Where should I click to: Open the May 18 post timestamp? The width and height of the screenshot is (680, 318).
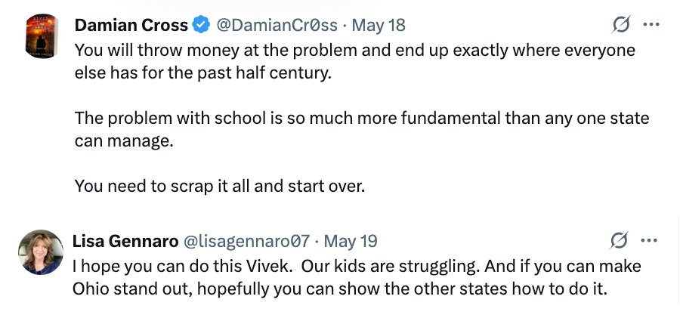379,25
